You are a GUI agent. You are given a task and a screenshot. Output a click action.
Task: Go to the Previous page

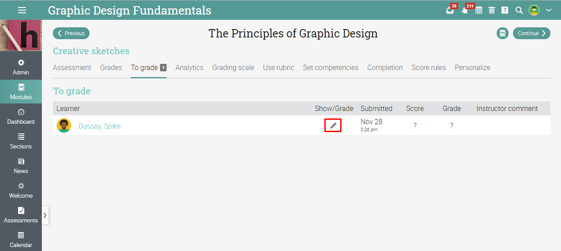(71, 33)
